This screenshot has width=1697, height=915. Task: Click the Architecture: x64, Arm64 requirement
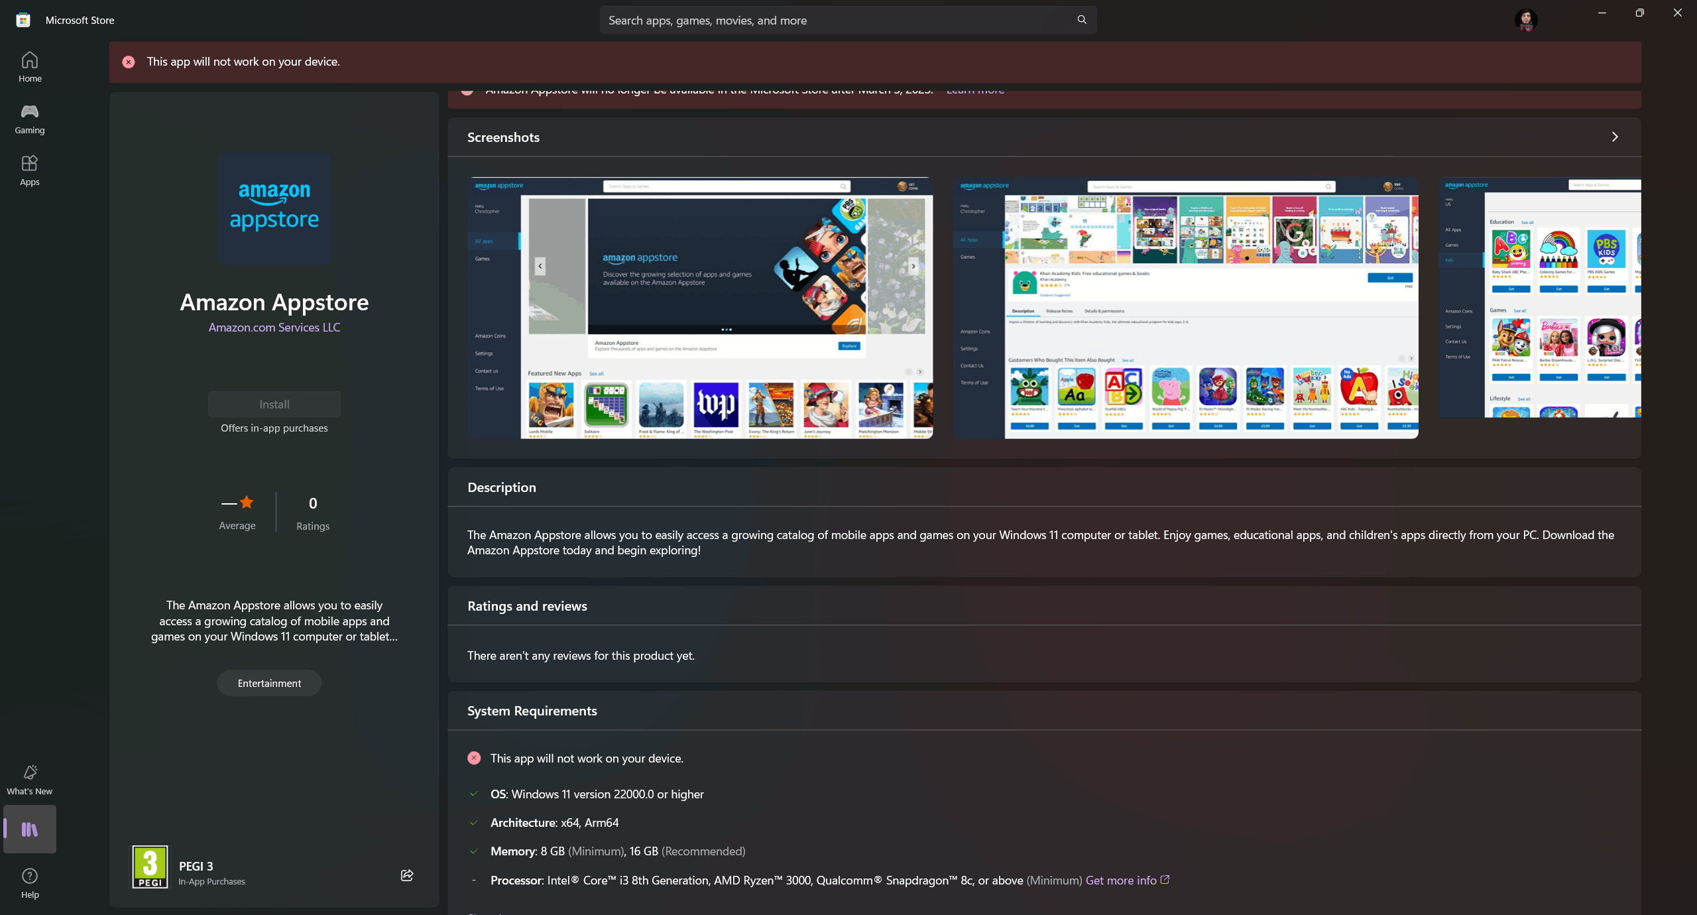[x=554, y=822]
